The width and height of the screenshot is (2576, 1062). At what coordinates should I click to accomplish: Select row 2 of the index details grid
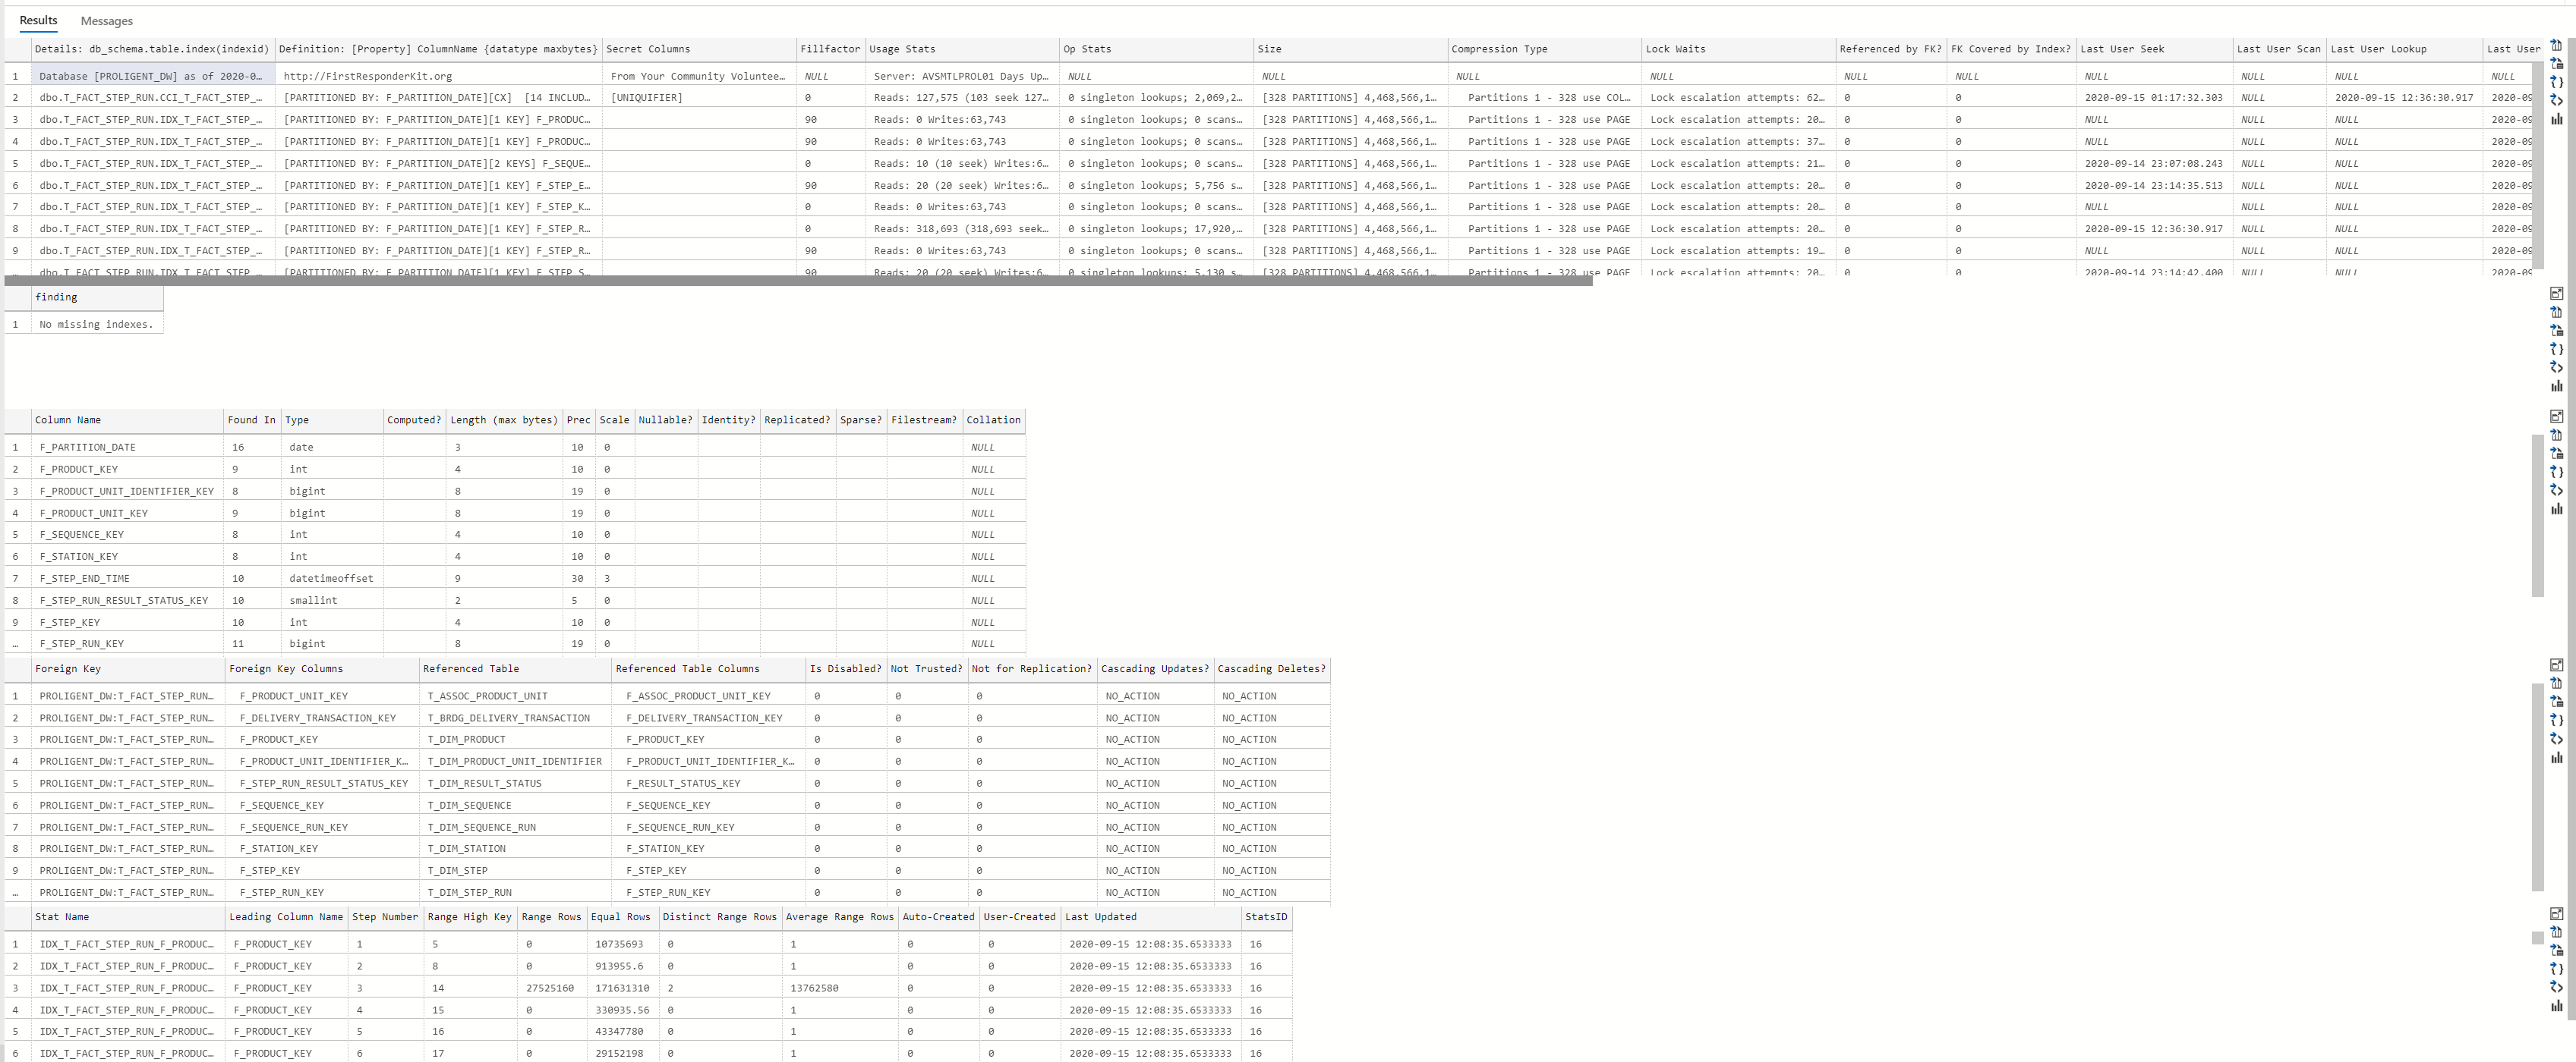[x=150, y=97]
